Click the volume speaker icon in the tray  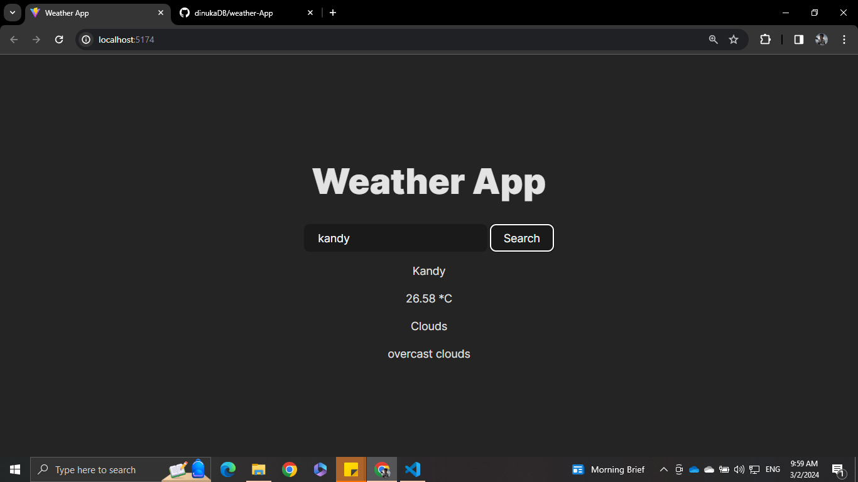point(738,469)
